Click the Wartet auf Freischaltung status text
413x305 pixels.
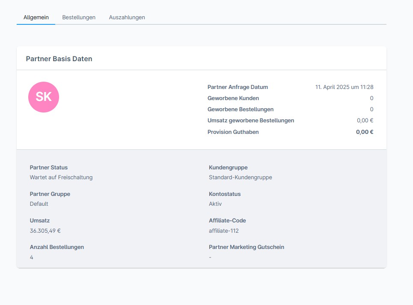pyautogui.click(x=61, y=177)
